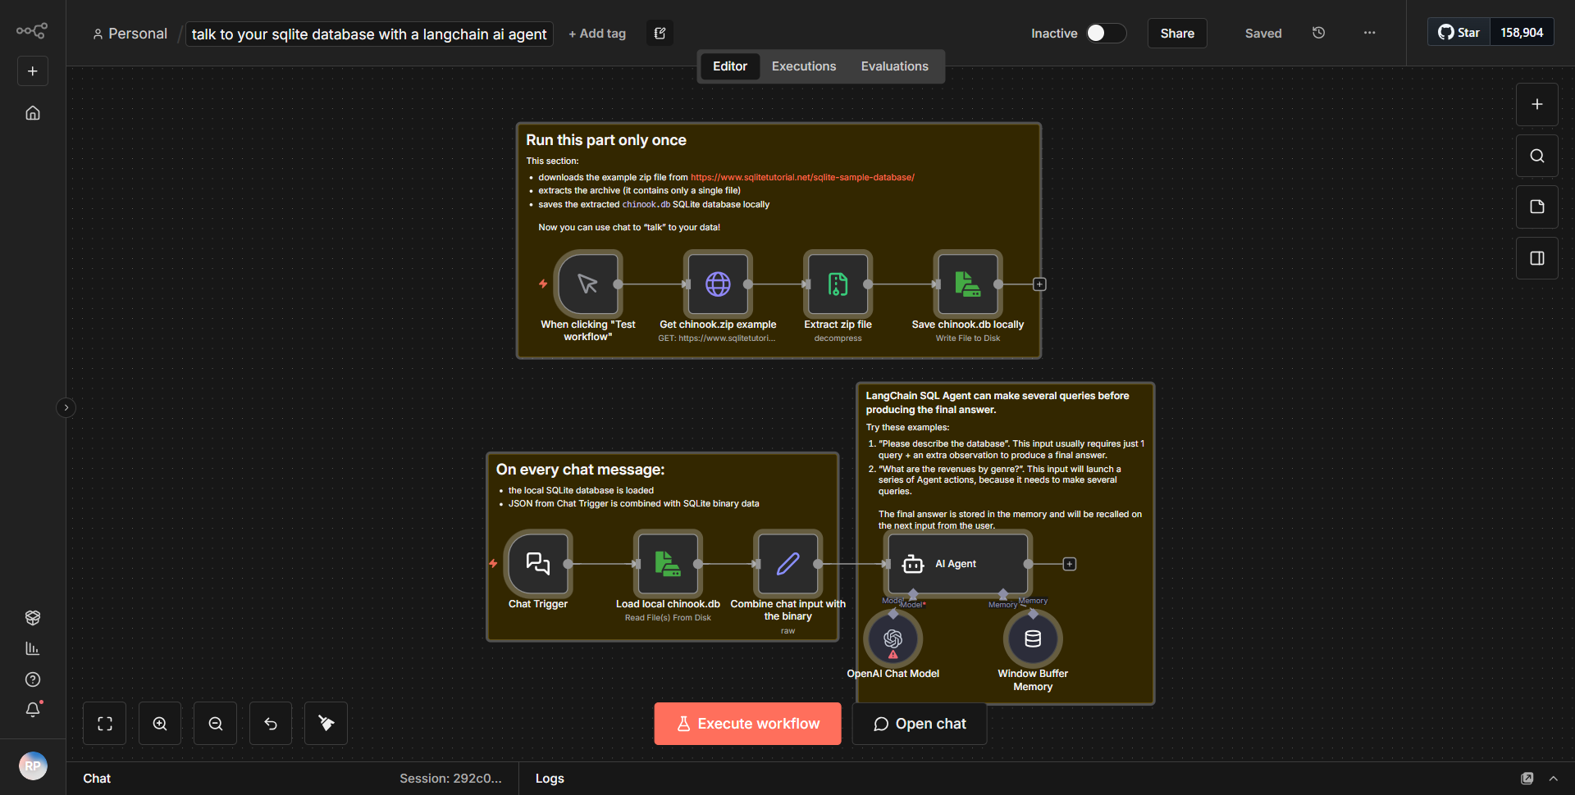This screenshot has width=1575, height=795.
Task: Open the notifications bell
Action: (x=33, y=710)
